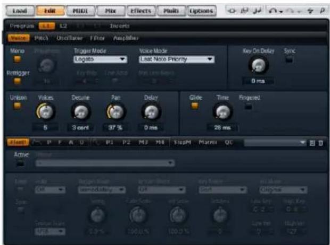The image size is (330, 245).
Task: Toggle the Glide button
Action: [194, 106]
